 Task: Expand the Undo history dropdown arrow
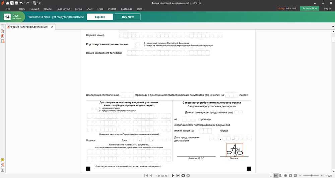(x=24, y=3)
